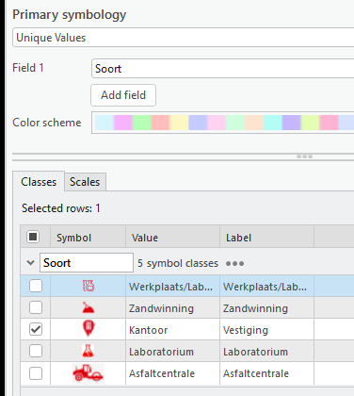Open the three-dots menu beside 5 symbol classes
Image resolution: width=354 pixels, height=396 pixels.
[234, 263]
